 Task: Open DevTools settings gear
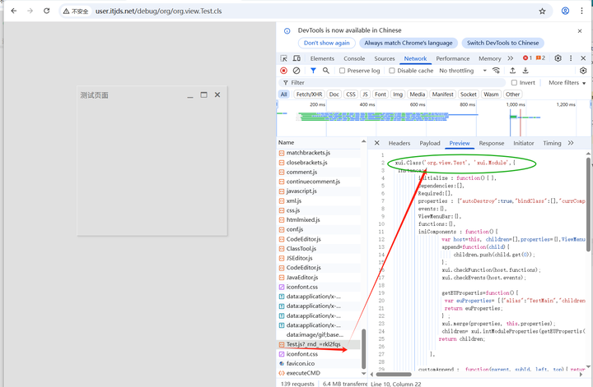coord(558,58)
